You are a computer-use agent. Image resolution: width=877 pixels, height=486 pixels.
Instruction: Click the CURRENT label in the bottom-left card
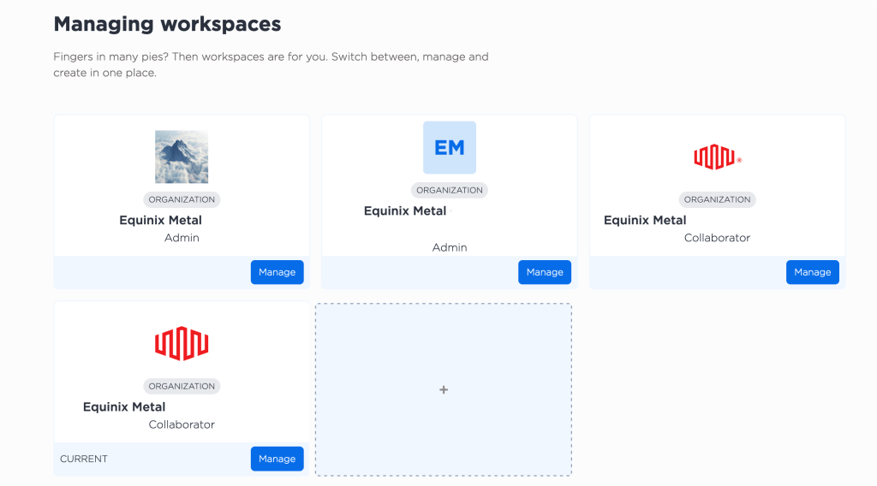coord(84,459)
